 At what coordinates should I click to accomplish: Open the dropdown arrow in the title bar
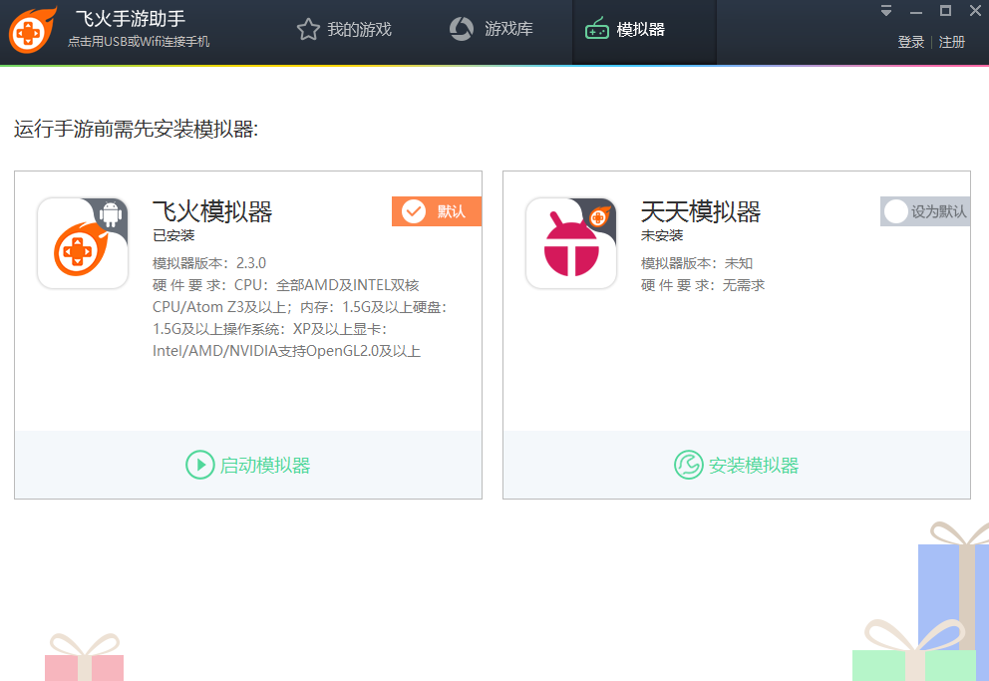pos(884,11)
